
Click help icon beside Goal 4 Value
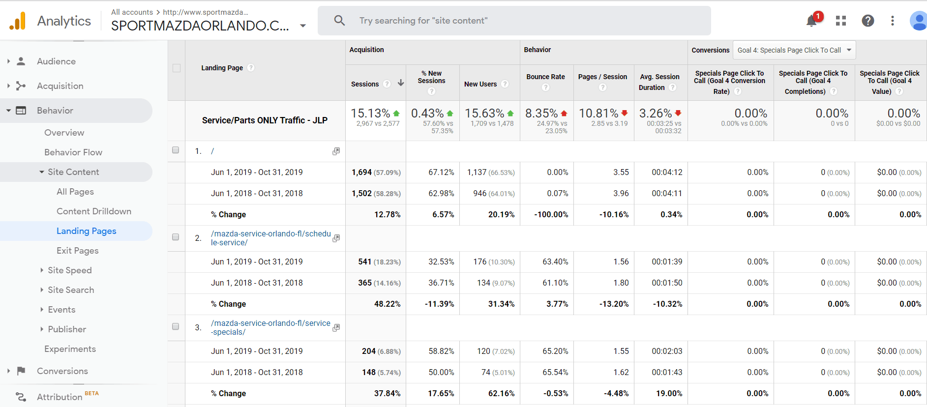pos(899,91)
